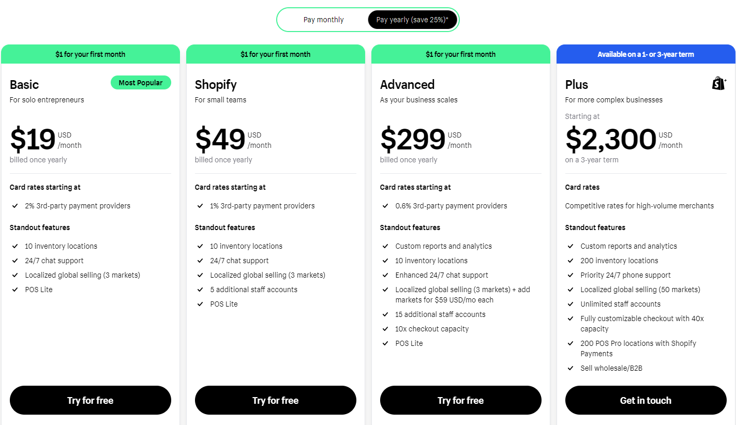Get in touch about Plus plan
Screen dimensions: 736x425
click(x=646, y=400)
